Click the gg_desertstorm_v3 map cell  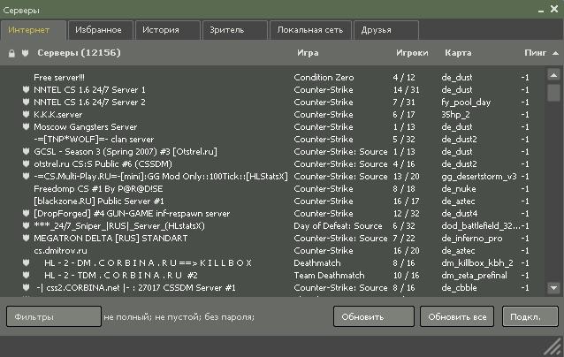(479, 177)
